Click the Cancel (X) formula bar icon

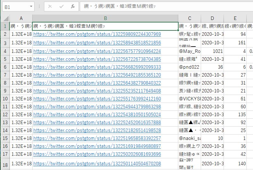50,6
